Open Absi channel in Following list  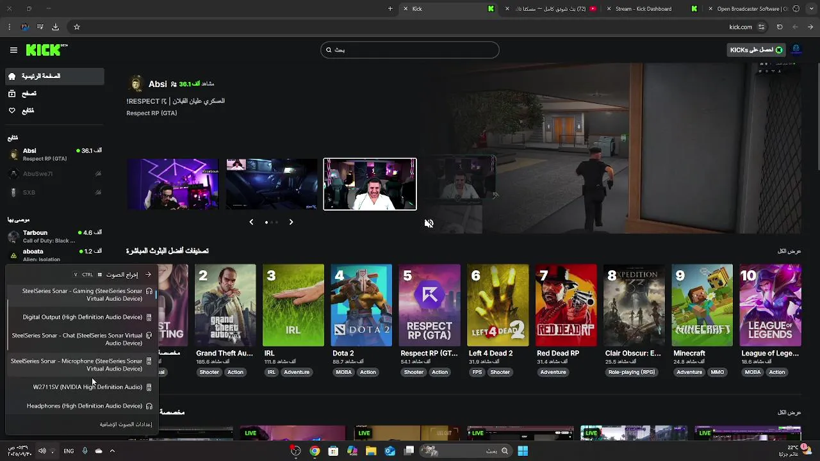tap(54, 154)
